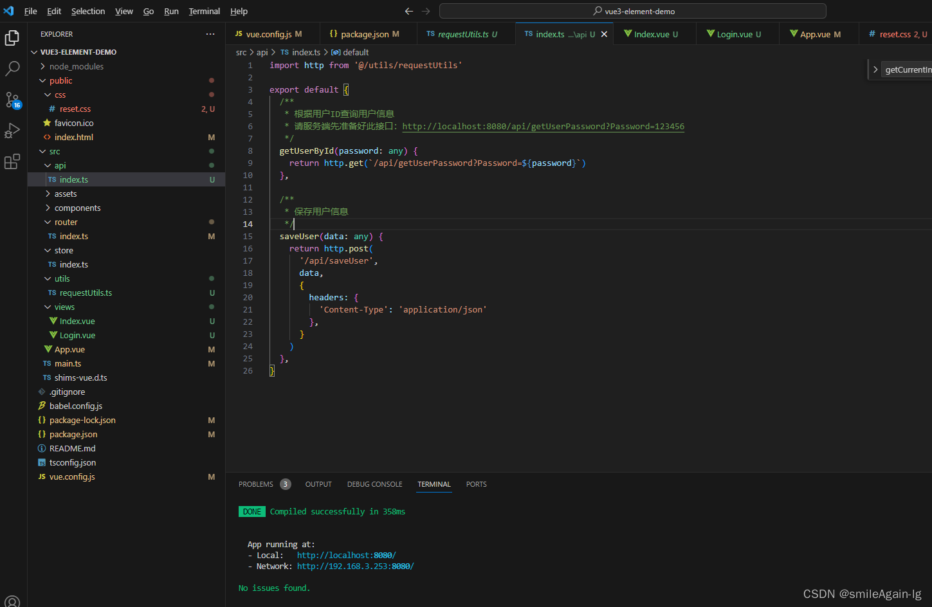Click the src breadcrumb segment

[x=241, y=52]
